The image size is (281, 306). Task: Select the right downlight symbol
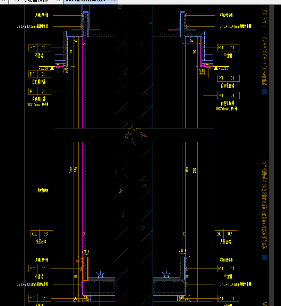tap(167, 275)
